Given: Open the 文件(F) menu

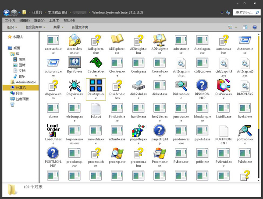Looking at the screenshot, I should point(10,21).
